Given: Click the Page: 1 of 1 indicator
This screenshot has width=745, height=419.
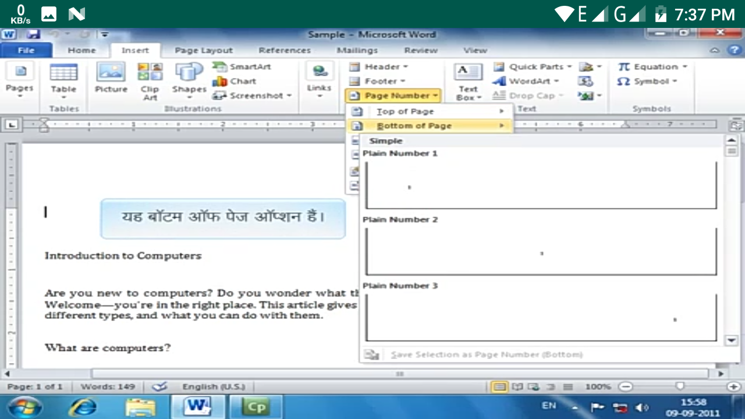Looking at the screenshot, I should pyautogui.click(x=35, y=386).
